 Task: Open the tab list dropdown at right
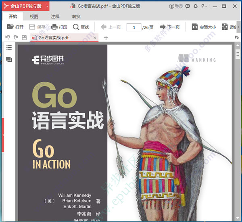237,37
